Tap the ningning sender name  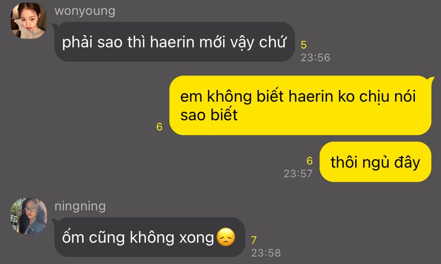click(80, 206)
